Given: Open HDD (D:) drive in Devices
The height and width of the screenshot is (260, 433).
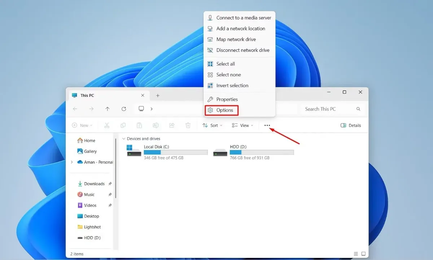Looking at the screenshot, I should pos(238,147).
